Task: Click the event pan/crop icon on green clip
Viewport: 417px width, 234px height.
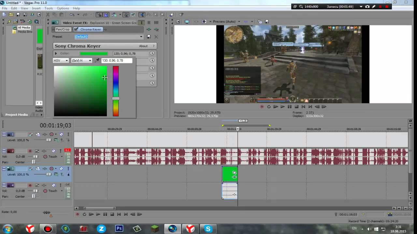Action: click(234, 173)
